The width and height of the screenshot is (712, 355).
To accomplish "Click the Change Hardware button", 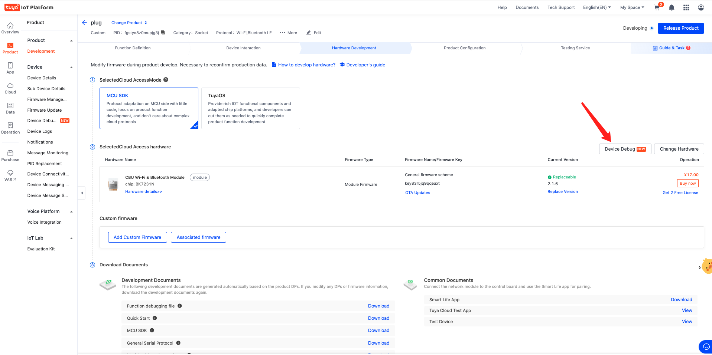I will tap(679, 149).
